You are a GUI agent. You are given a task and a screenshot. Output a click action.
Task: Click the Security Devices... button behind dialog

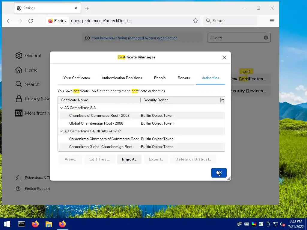[x=251, y=91]
